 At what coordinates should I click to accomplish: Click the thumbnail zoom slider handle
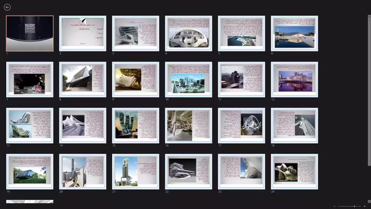[x=354, y=206]
